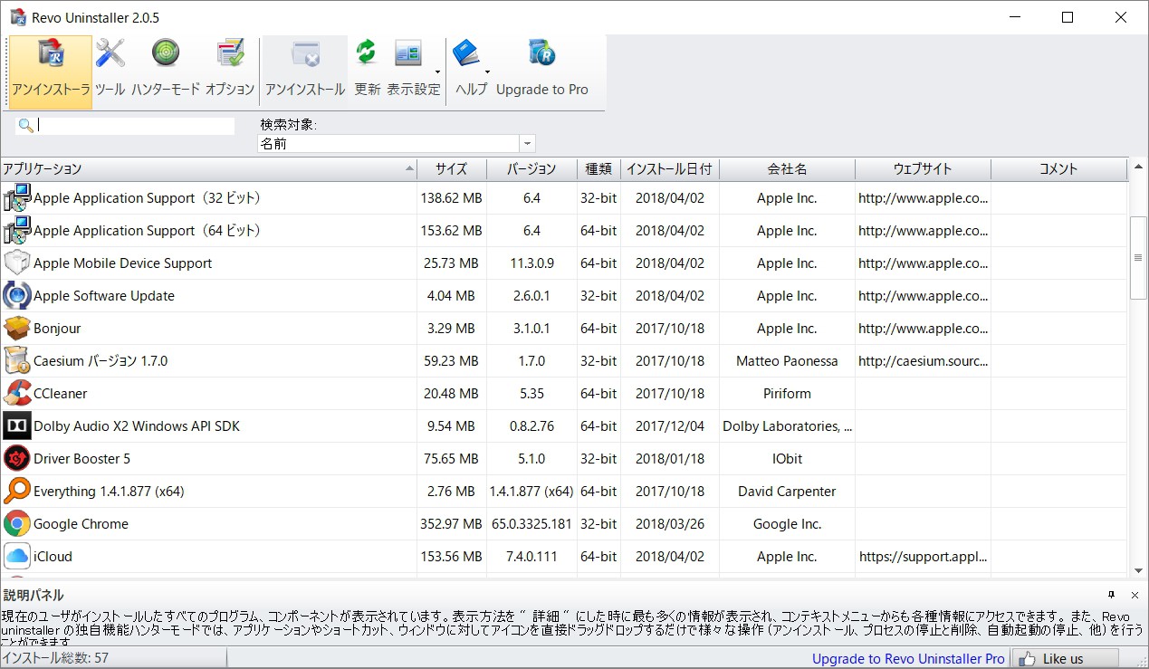Open the 表示設定 (View) toolbar icon
1149x669 pixels.
(x=409, y=53)
